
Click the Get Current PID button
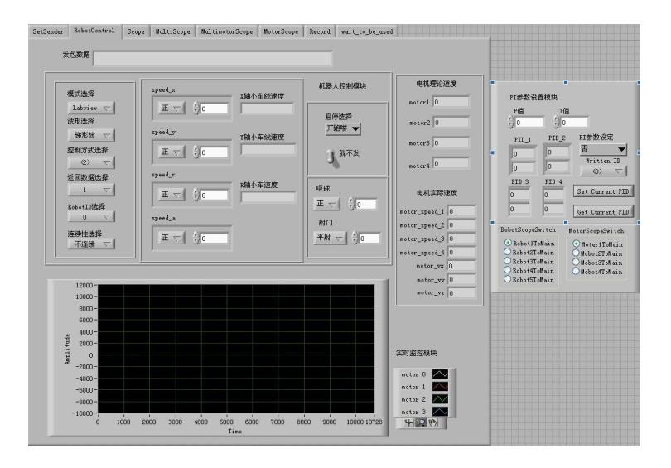tap(603, 212)
